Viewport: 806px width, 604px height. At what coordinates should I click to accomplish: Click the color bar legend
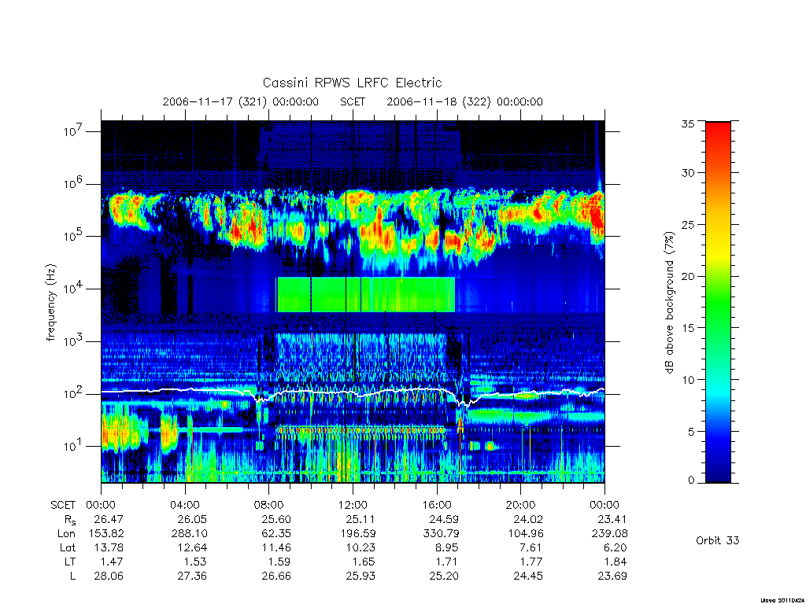pos(718,302)
